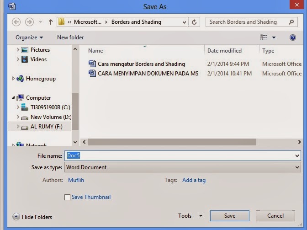The width and height of the screenshot is (307, 230).
Task: Select TI30951900B (C:) drive
Action: pos(50,107)
